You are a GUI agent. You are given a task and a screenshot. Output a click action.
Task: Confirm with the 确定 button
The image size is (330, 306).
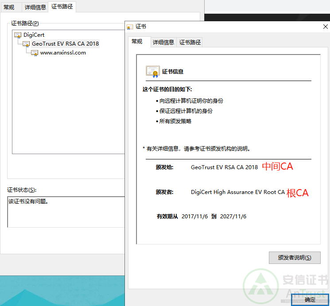(310, 300)
